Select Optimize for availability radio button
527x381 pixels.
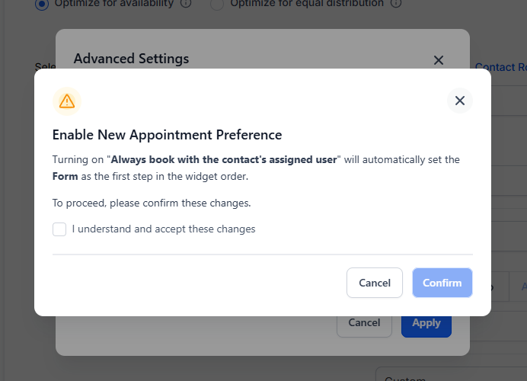pyautogui.click(x=43, y=3)
